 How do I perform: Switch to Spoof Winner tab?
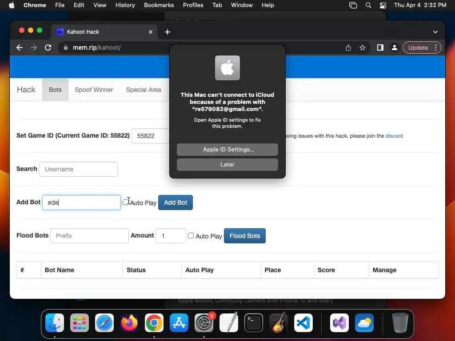pyautogui.click(x=94, y=90)
